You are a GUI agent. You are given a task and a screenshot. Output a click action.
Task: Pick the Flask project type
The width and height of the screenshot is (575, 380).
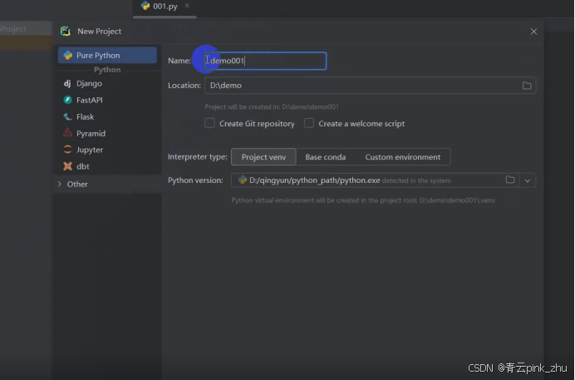tap(85, 116)
